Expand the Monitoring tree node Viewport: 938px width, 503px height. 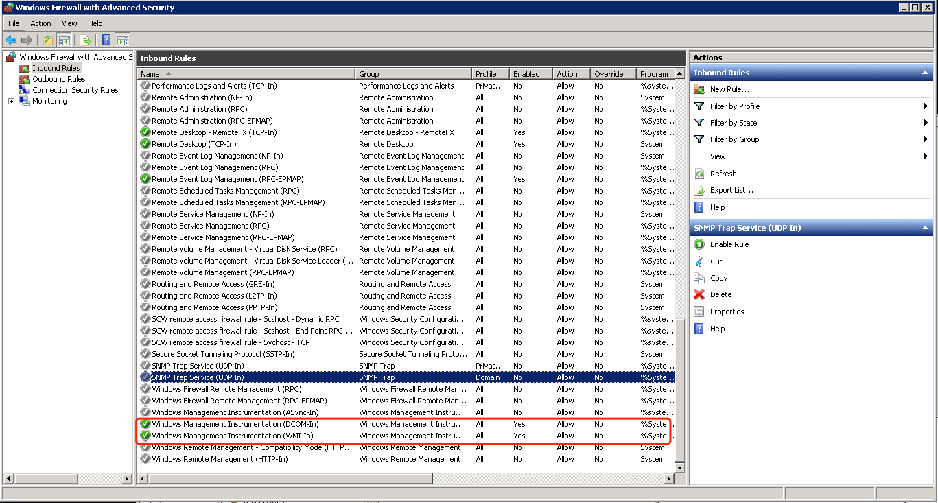point(11,102)
